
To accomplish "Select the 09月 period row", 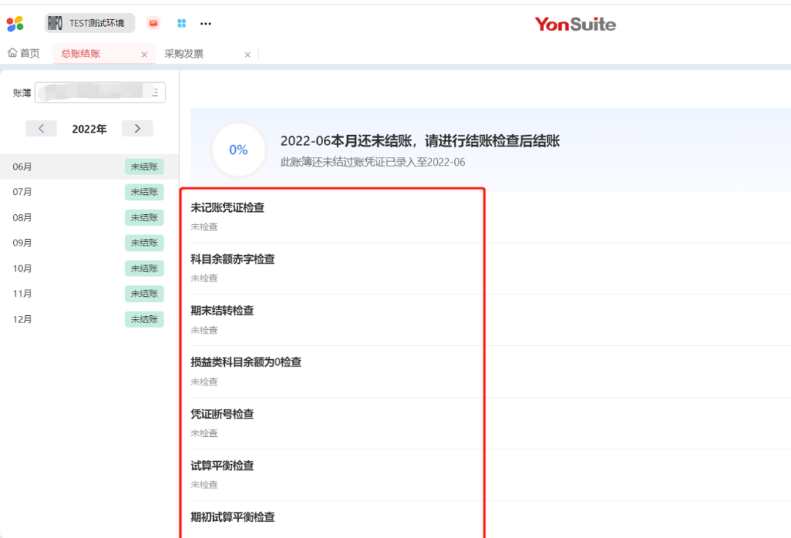I will tap(89, 243).
